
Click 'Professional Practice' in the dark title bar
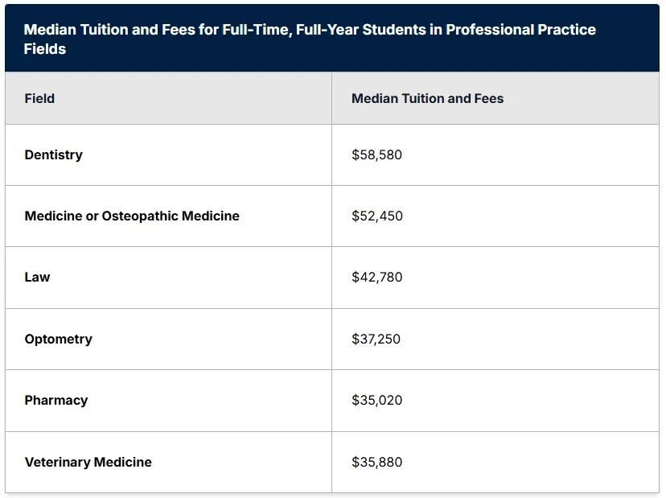(520, 30)
